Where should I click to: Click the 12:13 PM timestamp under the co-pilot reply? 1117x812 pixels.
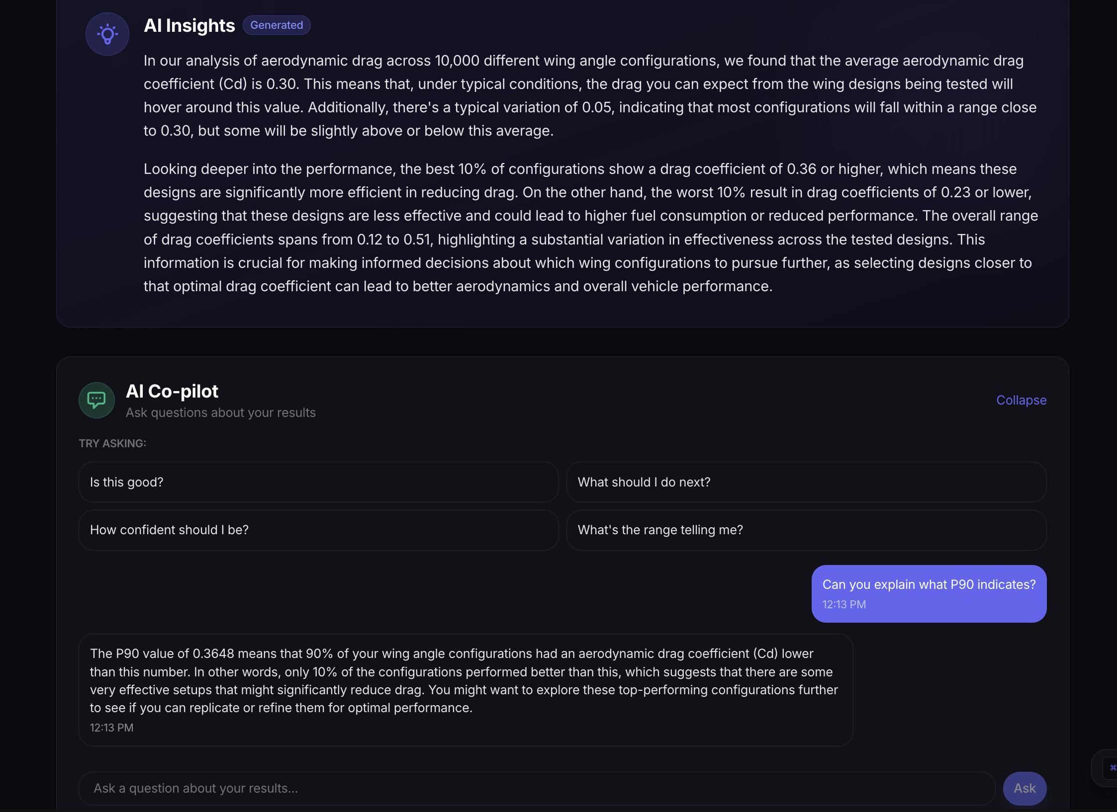click(x=111, y=728)
